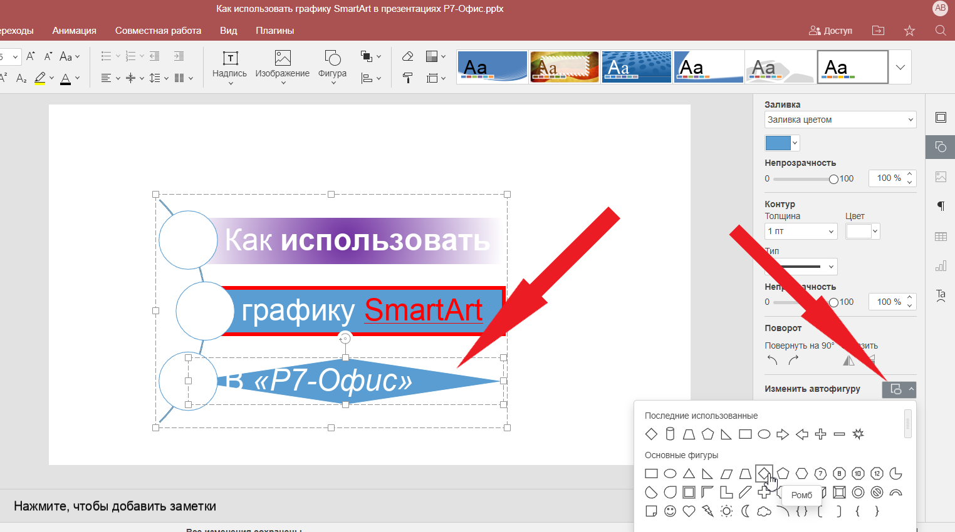Screen dimensions: 955x532
Task: Click the notes field Нажмите, чтобы добавить заметки
Action: pyautogui.click(x=115, y=506)
